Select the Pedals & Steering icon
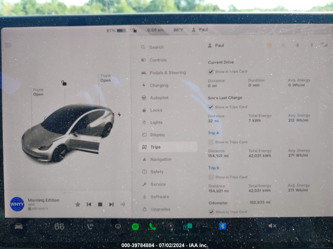Screen dimensions: 333x249 tap(143, 73)
